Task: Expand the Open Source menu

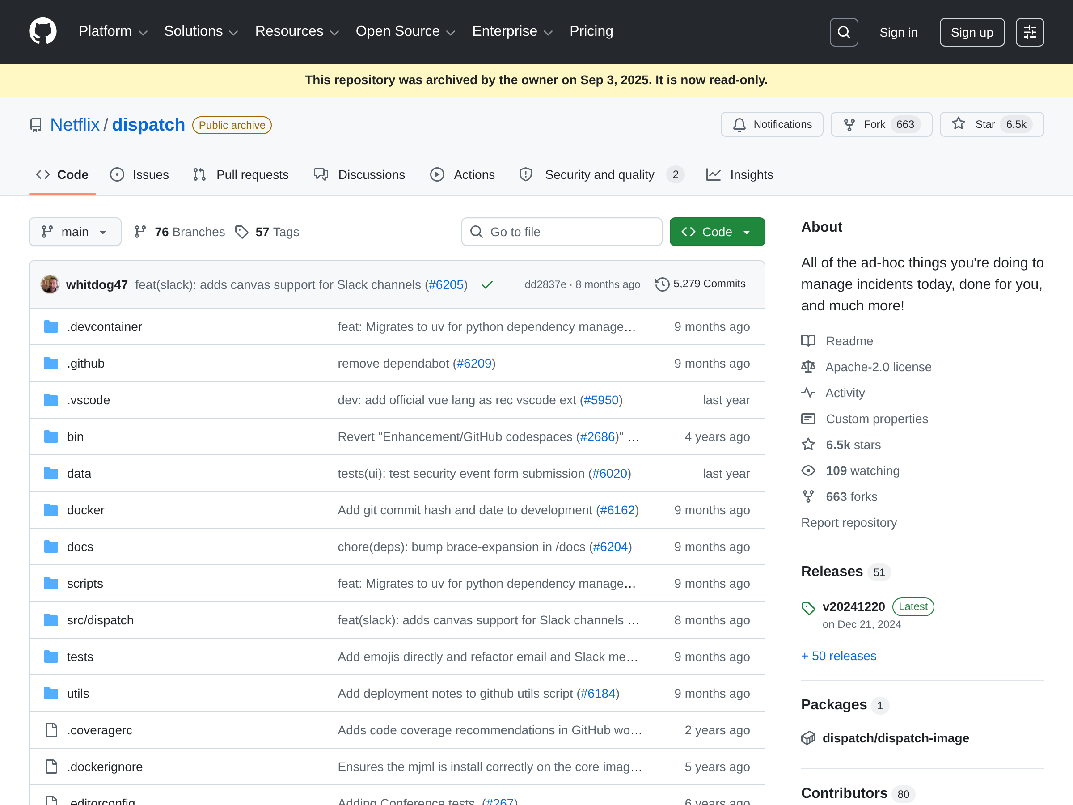Action: coord(406,32)
